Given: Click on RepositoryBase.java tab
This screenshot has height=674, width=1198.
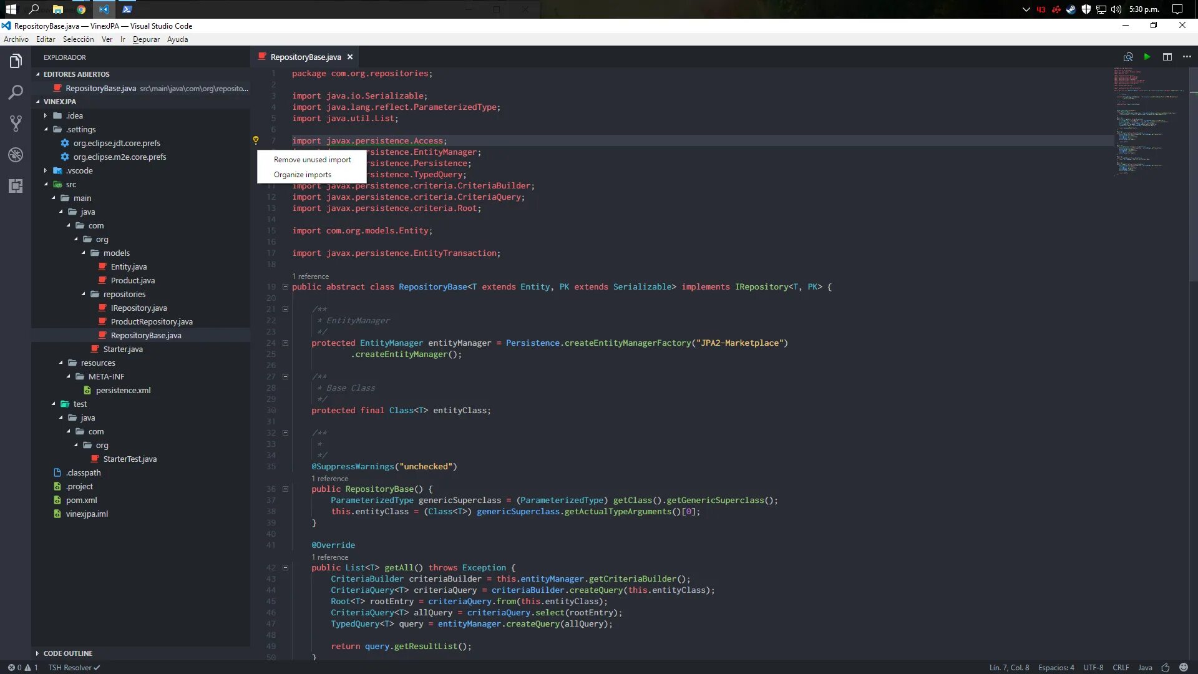Looking at the screenshot, I should pyautogui.click(x=306, y=57).
